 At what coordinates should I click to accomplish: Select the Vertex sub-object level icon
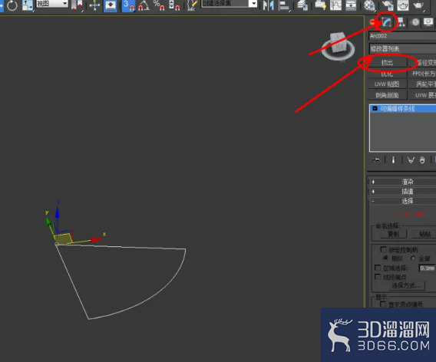point(395,214)
